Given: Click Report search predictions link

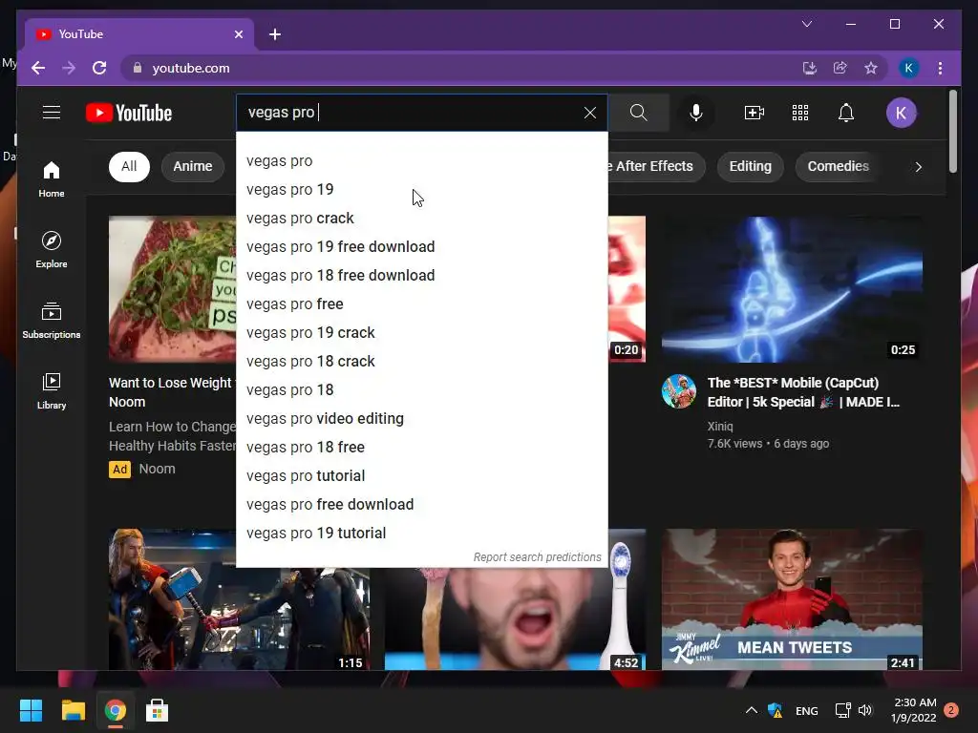Looking at the screenshot, I should click(x=537, y=557).
